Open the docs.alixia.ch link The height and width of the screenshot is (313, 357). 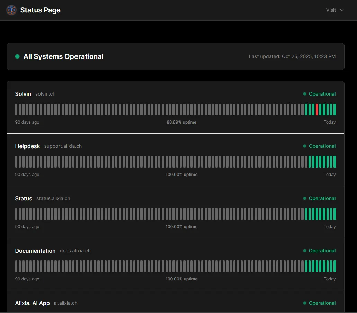click(x=75, y=251)
